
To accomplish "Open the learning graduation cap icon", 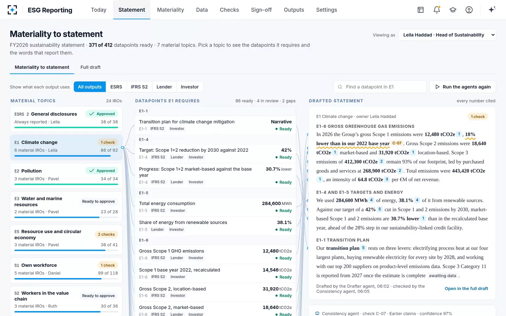I will 453,10.
